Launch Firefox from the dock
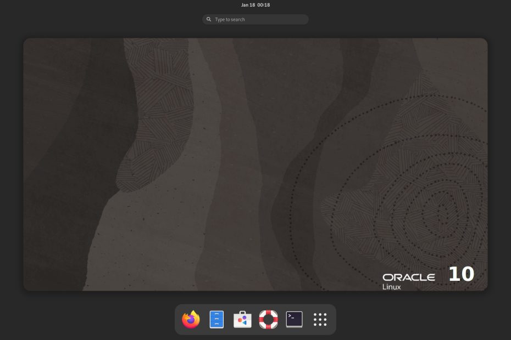 point(191,320)
